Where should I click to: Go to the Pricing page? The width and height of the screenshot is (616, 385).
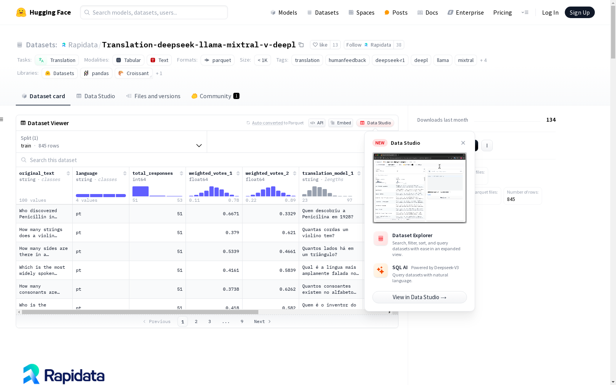pyautogui.click(x=502, y=12)
